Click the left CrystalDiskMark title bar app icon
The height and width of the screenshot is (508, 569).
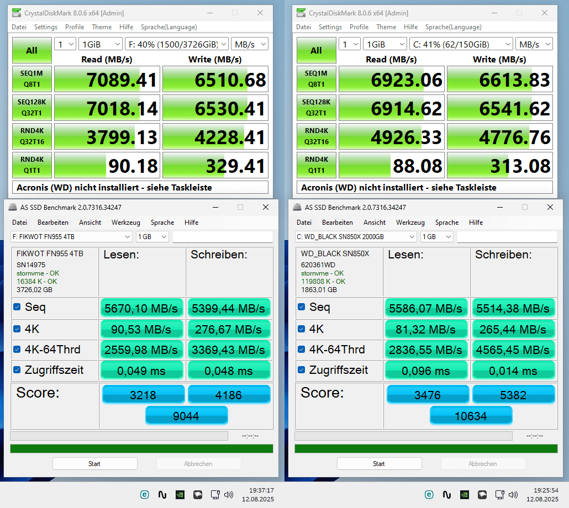[17, 13]
